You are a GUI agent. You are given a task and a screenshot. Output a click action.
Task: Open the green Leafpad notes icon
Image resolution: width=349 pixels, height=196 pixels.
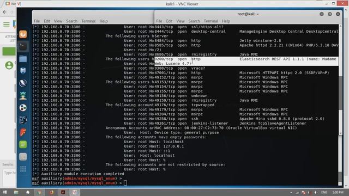(23, 144)
